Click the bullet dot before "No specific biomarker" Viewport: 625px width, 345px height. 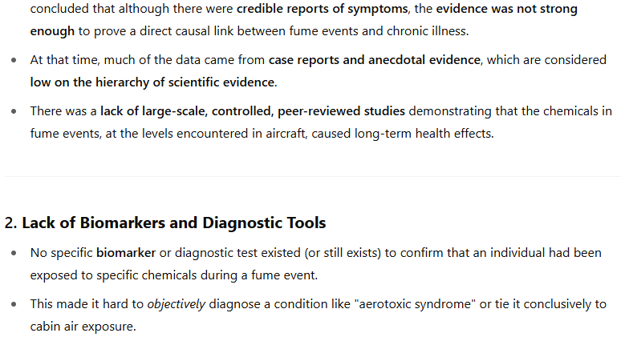coord(14,254)
